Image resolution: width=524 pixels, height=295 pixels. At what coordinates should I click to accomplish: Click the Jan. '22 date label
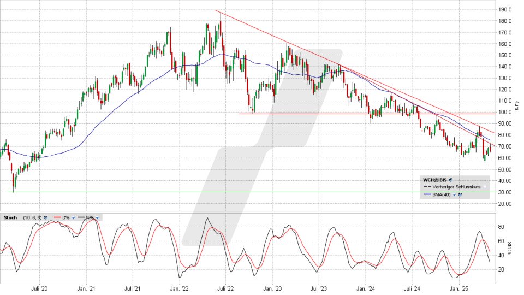pyautogui.click(x=179, y=288)
